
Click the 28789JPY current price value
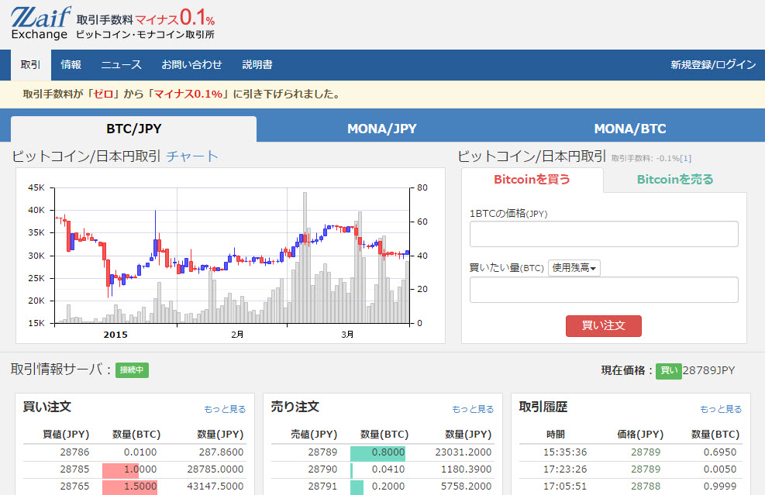[x=708, y=370]
